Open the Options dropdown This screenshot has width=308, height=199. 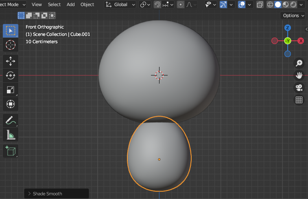click(x=293, y=15)
